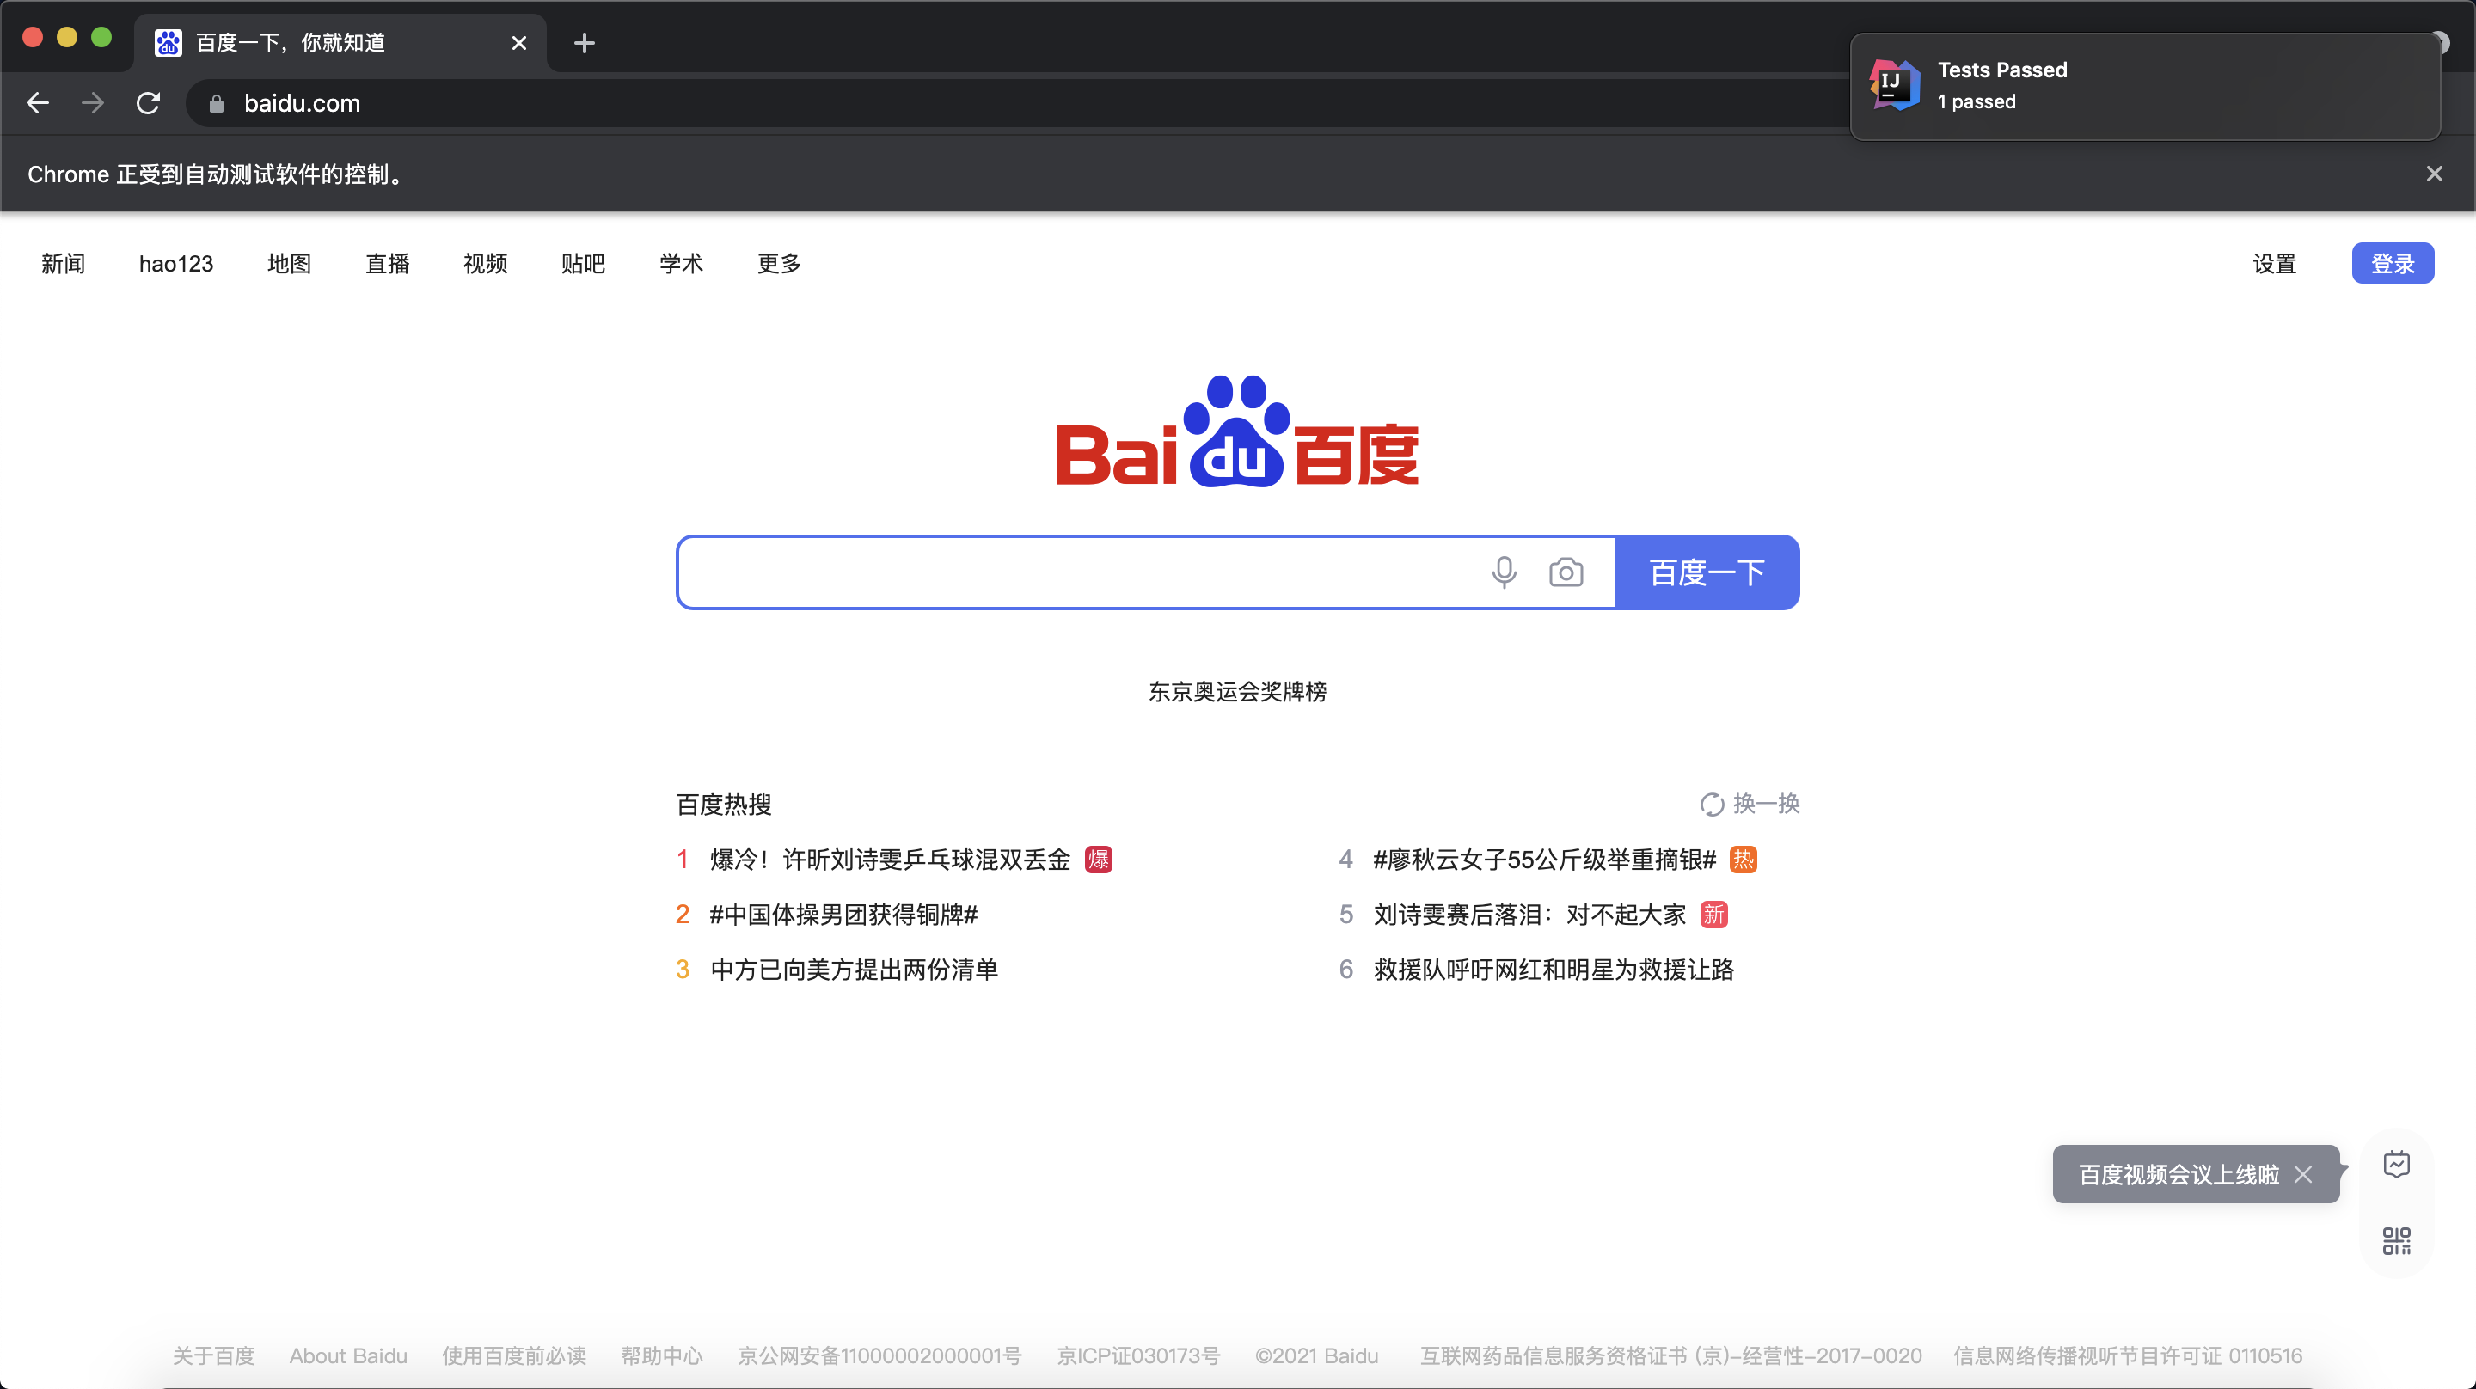2476x1389 pixels.
Task: Open 使用百度前必读 footer link
Action: 514,1355
